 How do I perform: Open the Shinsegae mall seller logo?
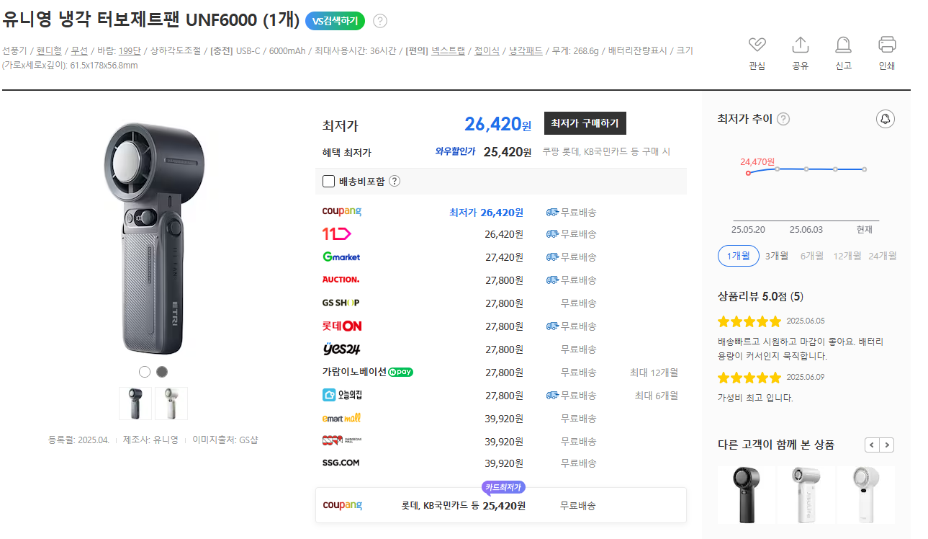point(341,440)
